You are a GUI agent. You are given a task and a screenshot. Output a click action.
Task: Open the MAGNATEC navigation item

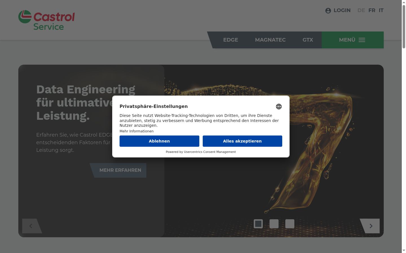pos(270,40)
